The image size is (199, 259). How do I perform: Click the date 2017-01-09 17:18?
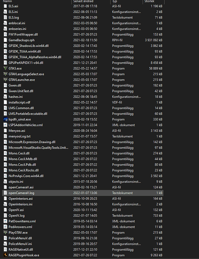click(x=85, y=6)
